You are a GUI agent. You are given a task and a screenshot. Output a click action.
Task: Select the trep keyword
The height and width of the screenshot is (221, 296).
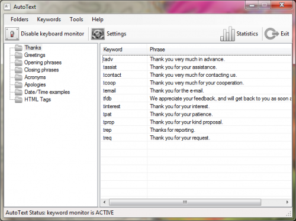[x=107, y=130]
